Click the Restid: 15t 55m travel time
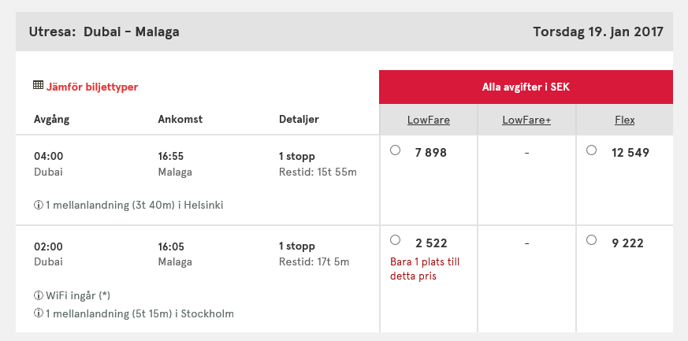688x341 pixels. [x=318, y=172]
